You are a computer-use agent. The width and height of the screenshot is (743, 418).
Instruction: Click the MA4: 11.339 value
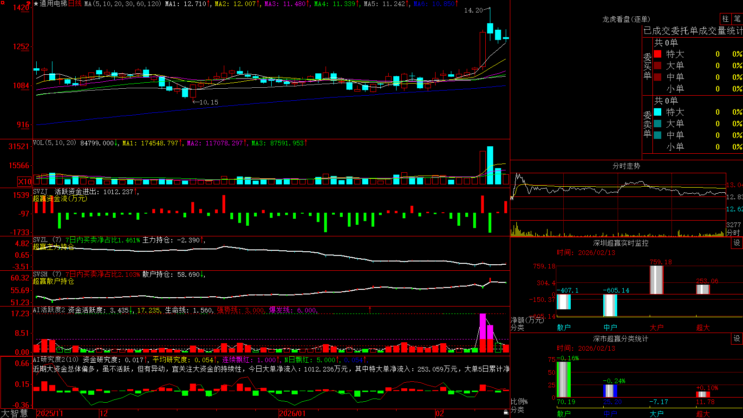[334, 4]
